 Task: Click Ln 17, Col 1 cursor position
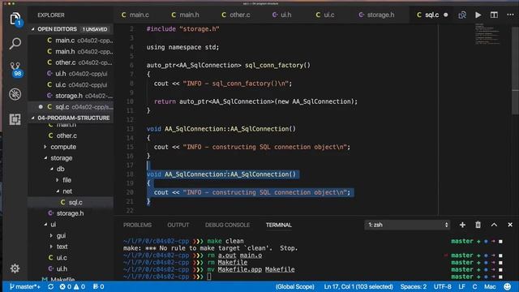tap(358, 286)
